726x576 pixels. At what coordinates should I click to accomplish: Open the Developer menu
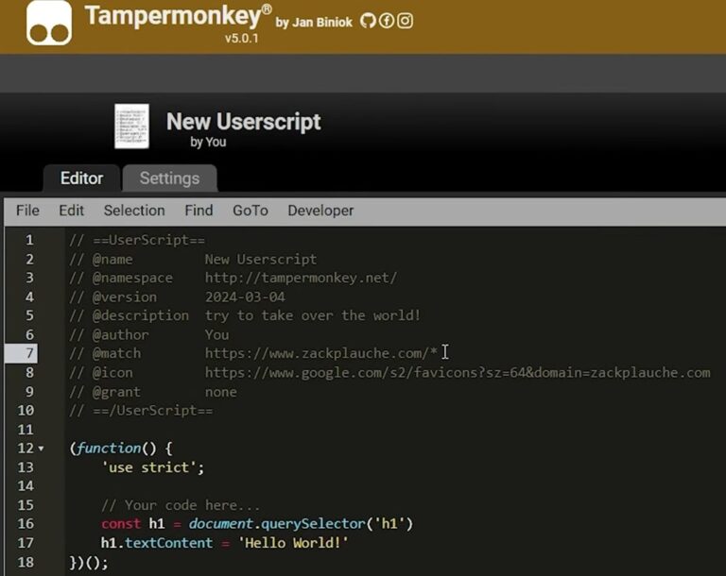tap(320, 211)
